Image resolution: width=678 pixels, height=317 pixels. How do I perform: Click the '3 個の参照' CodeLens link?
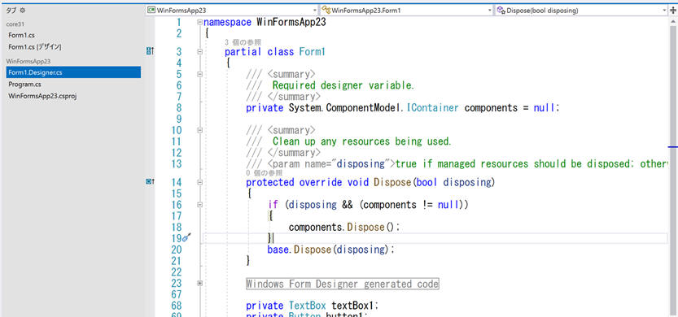243,42
